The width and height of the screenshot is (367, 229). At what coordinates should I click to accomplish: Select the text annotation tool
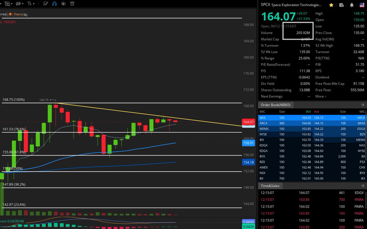click(x=29, y=4)
